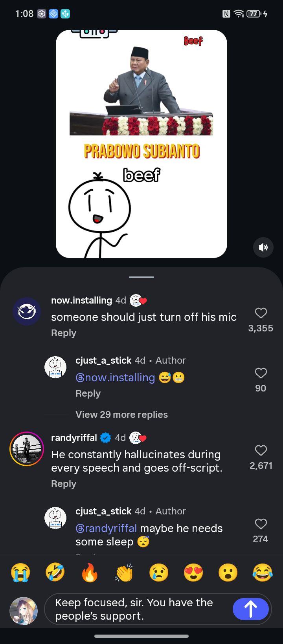Insert the rolling on floor laughing emoji

click(x=55, y=573)
